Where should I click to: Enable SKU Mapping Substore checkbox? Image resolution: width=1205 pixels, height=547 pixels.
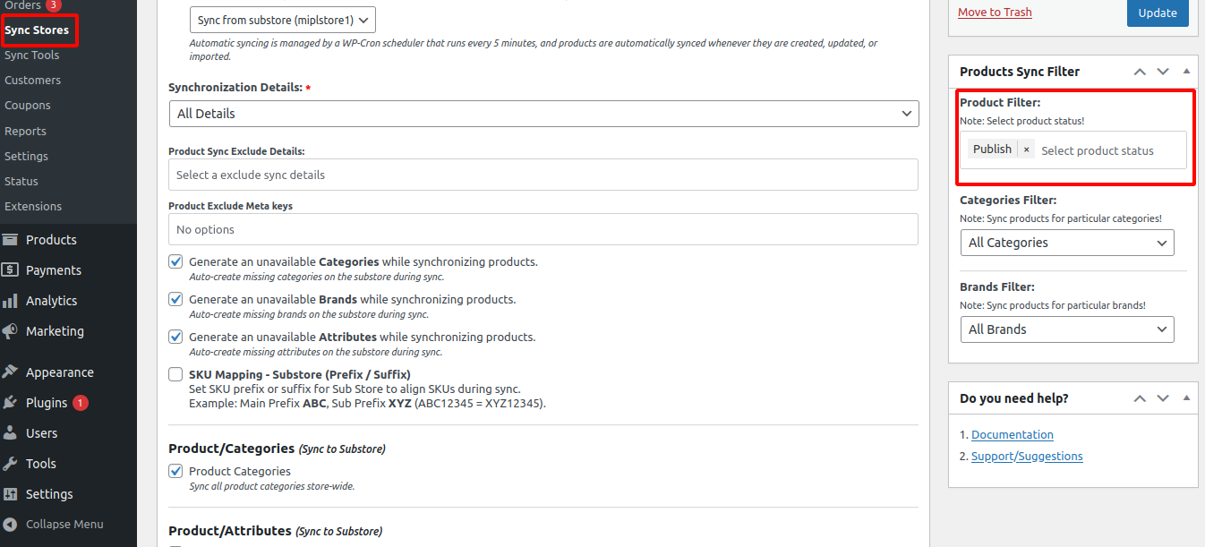coord(175,374)
